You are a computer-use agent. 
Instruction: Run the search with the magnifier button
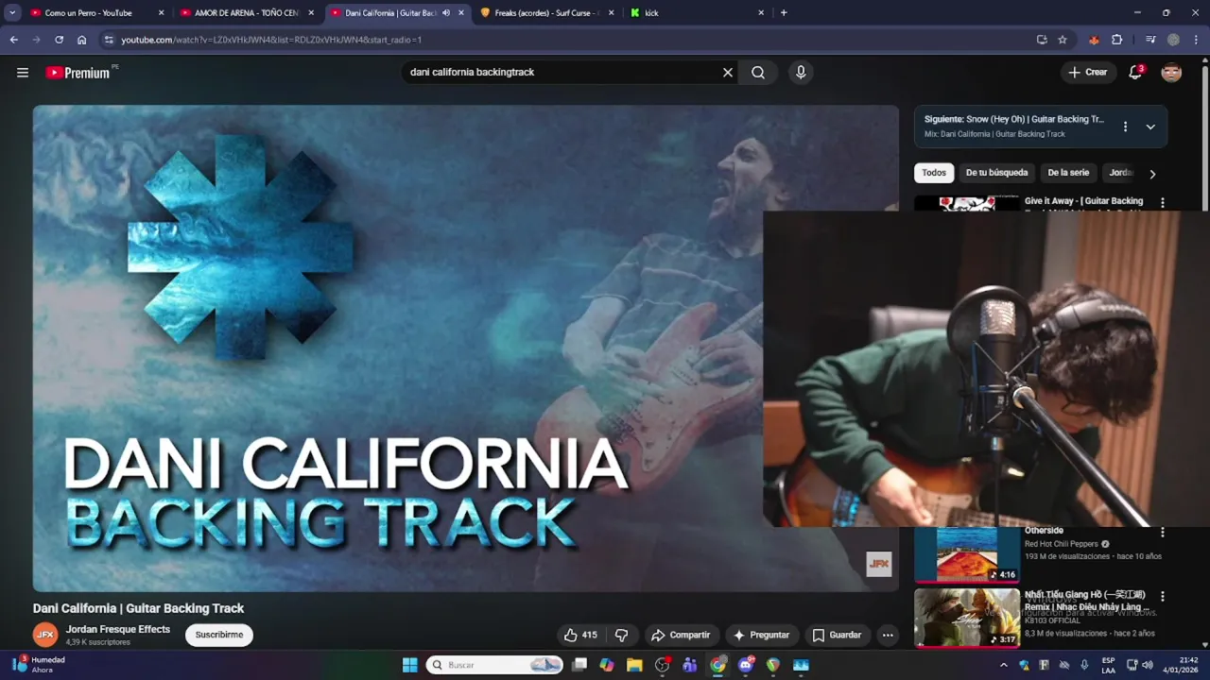(x=758, y=73)
